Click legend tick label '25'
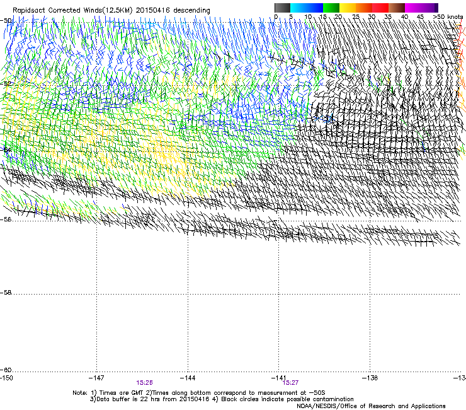This screenshot has height=410, width=466. click(356, 17)
